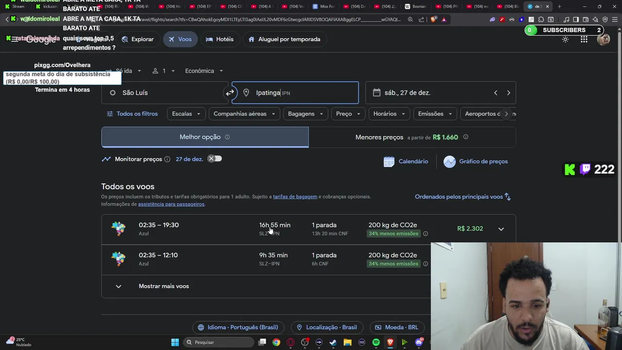Open the Google apps grid
This screenshot has width=622, height=350.
tap(584, 39)
